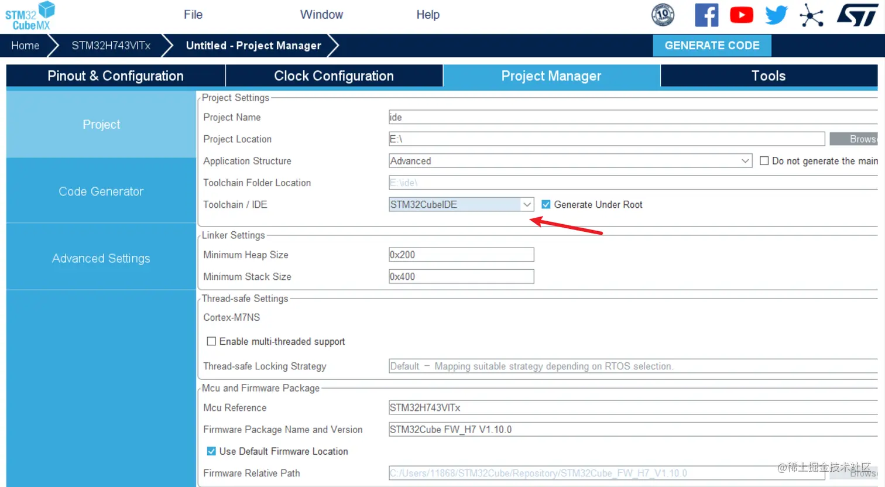The width and height of the screenshot is (885, 487).
Task: Click the Project Name input field
Action: [x=633, y=117]
